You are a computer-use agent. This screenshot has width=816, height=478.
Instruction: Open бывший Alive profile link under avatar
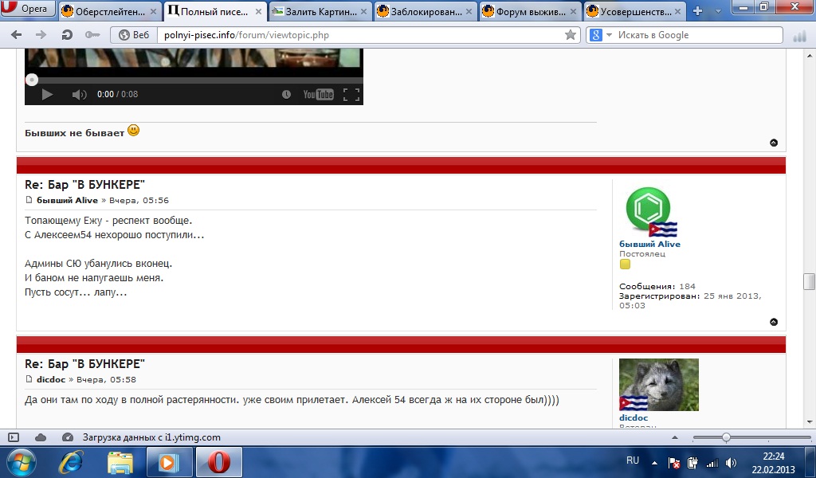pyautogui.click(x=649, y=244)
